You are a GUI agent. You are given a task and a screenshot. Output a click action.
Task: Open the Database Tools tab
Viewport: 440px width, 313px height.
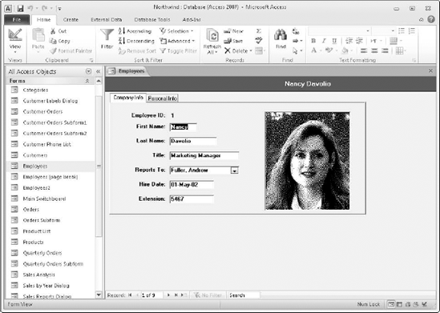coord(152,20)
